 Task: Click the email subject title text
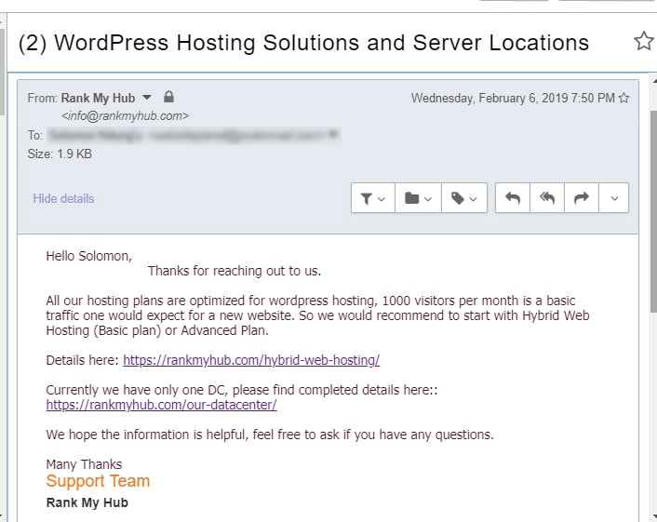coord(303,43)
